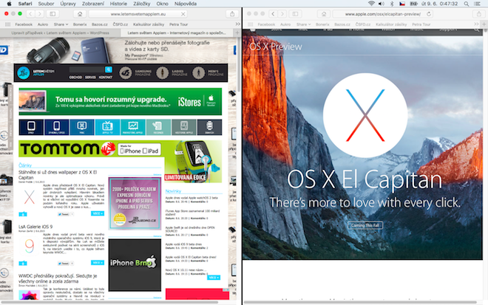488x305 pixels.
Task: Click the left window address bar
Action: (x=138, y=14)
